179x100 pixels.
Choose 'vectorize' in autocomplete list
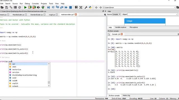pos(28,69)
